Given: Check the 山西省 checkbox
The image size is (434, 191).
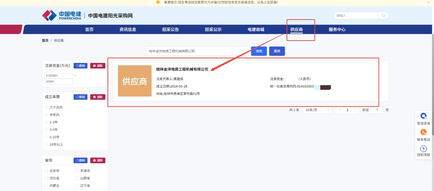Looking at the screenshot, I should point(77,178).
